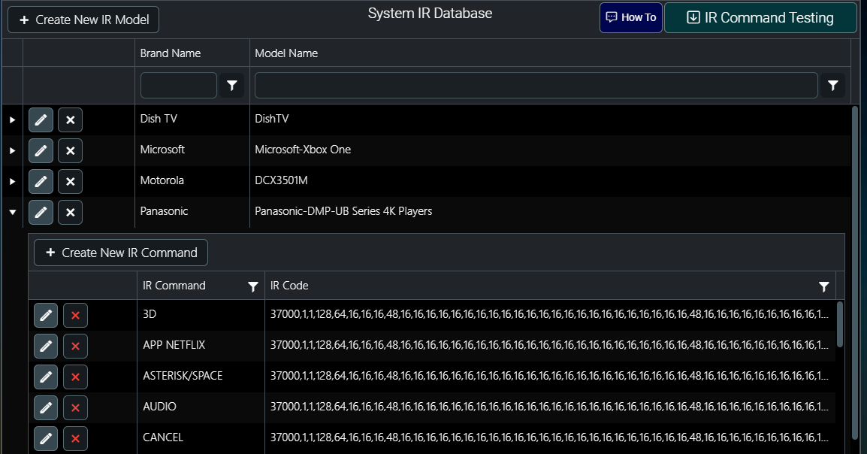Expand the Dish TV row
867x454 pixels.
tap(12, 120)
